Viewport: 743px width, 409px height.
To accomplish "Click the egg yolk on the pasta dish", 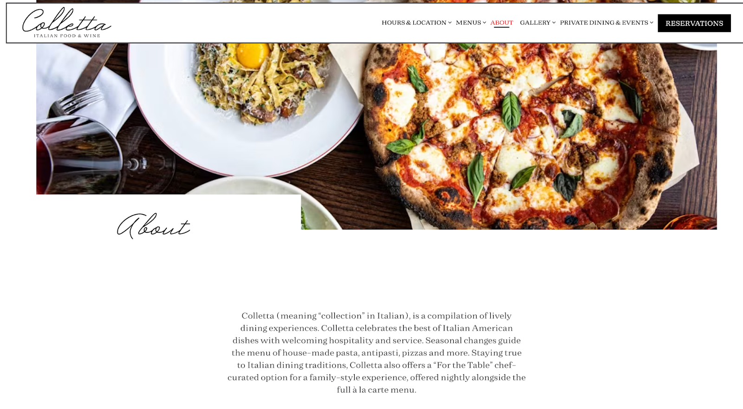I will pos(253,55).
